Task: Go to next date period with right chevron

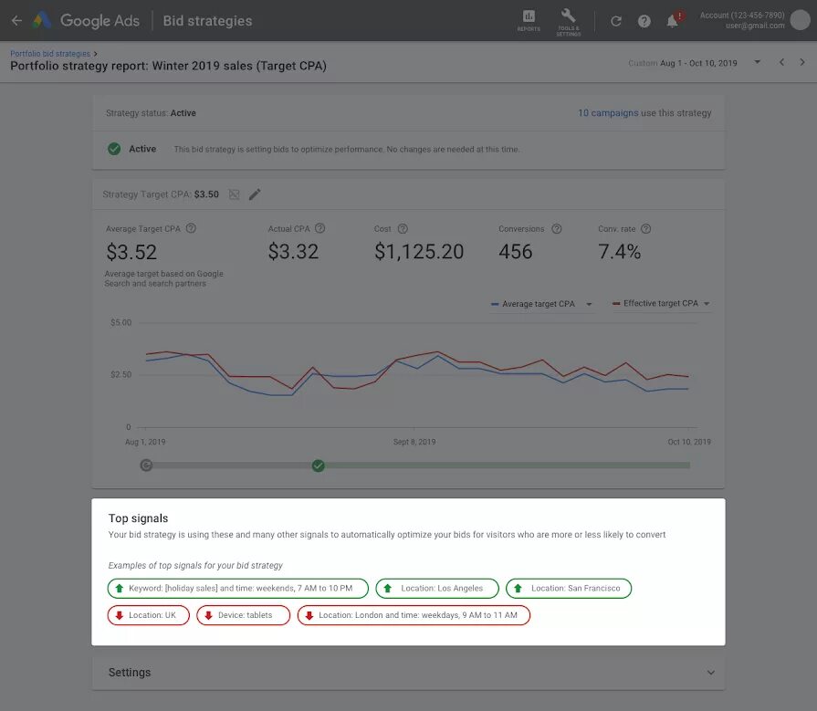Action: [x=804, y=61]
